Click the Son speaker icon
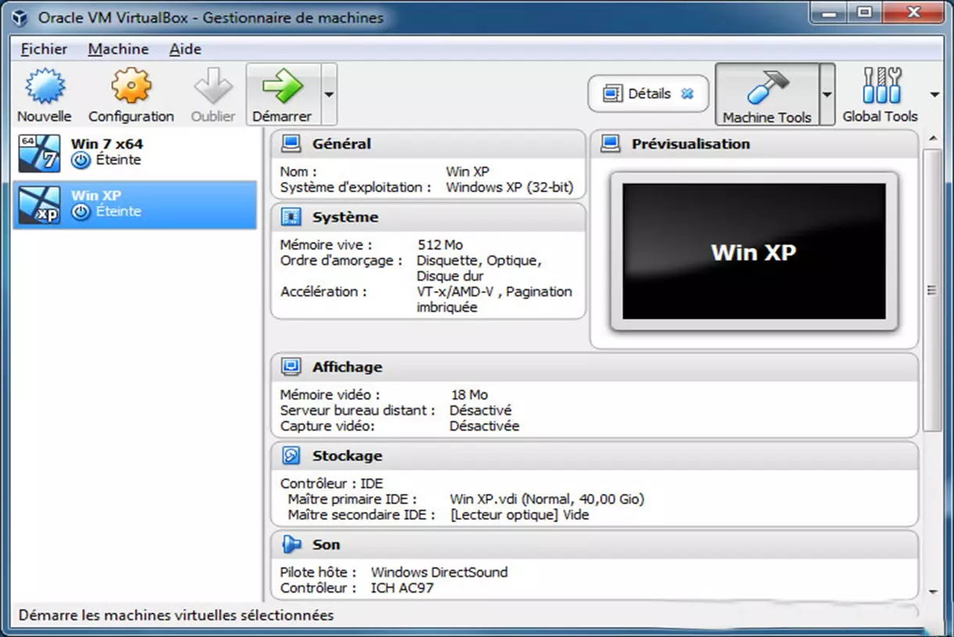The width and height of the screenshot is (954, 637). pyautogui.click(x=291, y=545)
